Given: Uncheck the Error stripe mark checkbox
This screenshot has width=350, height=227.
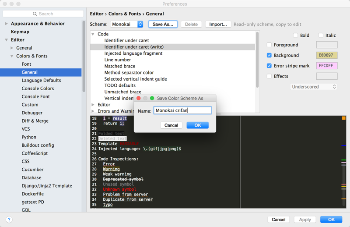Looking at the screenshot, I should pyautogui.click(x=269, y=66).
